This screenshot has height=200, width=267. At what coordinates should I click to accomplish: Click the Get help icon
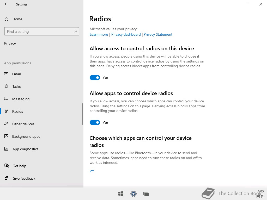(7, 166)
